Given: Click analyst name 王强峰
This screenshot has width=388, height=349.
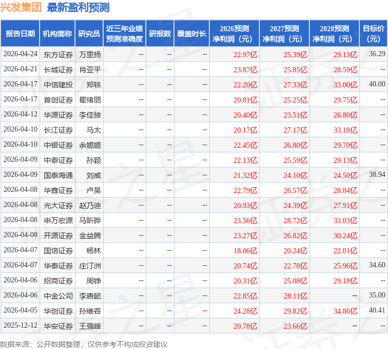Looking at the screenshot, I should (90, 326).
